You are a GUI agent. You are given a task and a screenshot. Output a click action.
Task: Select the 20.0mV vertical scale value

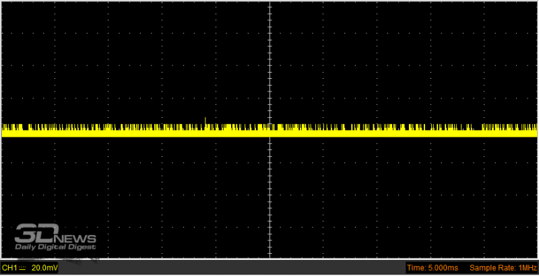coord(42,268)
